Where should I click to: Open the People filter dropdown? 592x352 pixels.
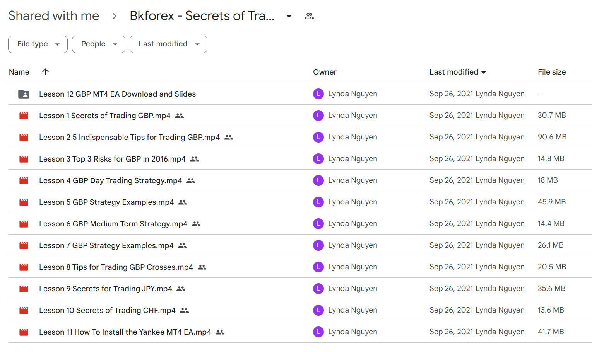[99, 44]
